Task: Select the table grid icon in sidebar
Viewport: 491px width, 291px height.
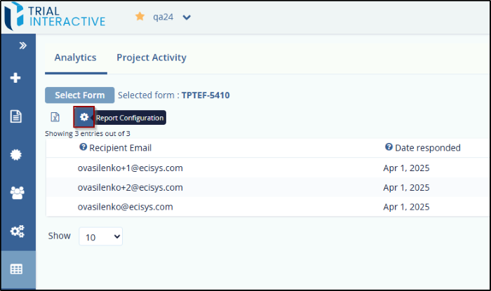Action: tap(17, 269)
